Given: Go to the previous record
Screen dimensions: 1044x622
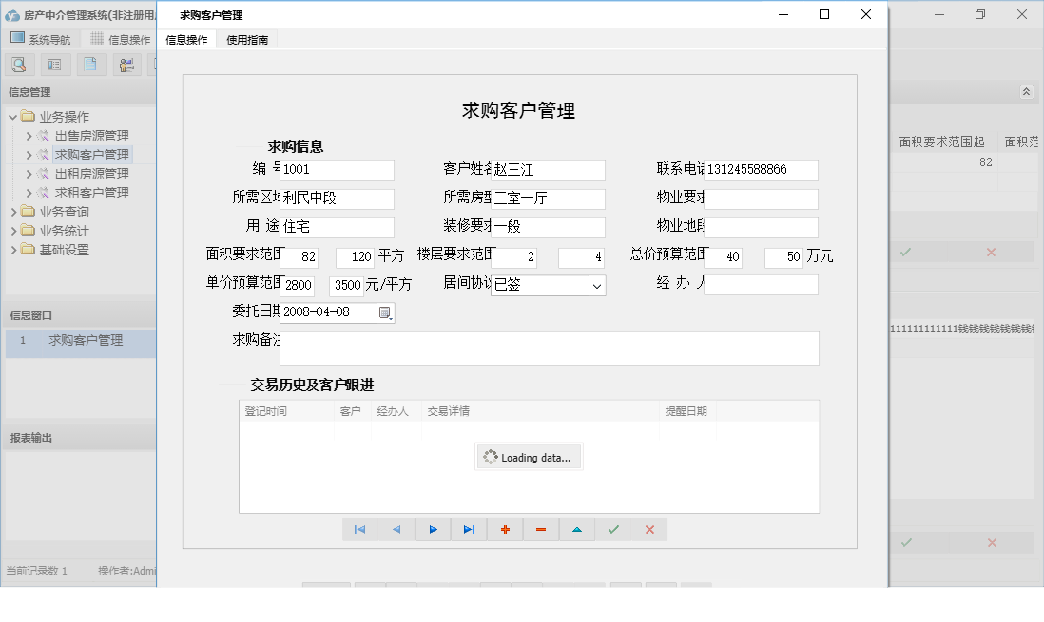Looking at the screenshot, I should (396, 529).
